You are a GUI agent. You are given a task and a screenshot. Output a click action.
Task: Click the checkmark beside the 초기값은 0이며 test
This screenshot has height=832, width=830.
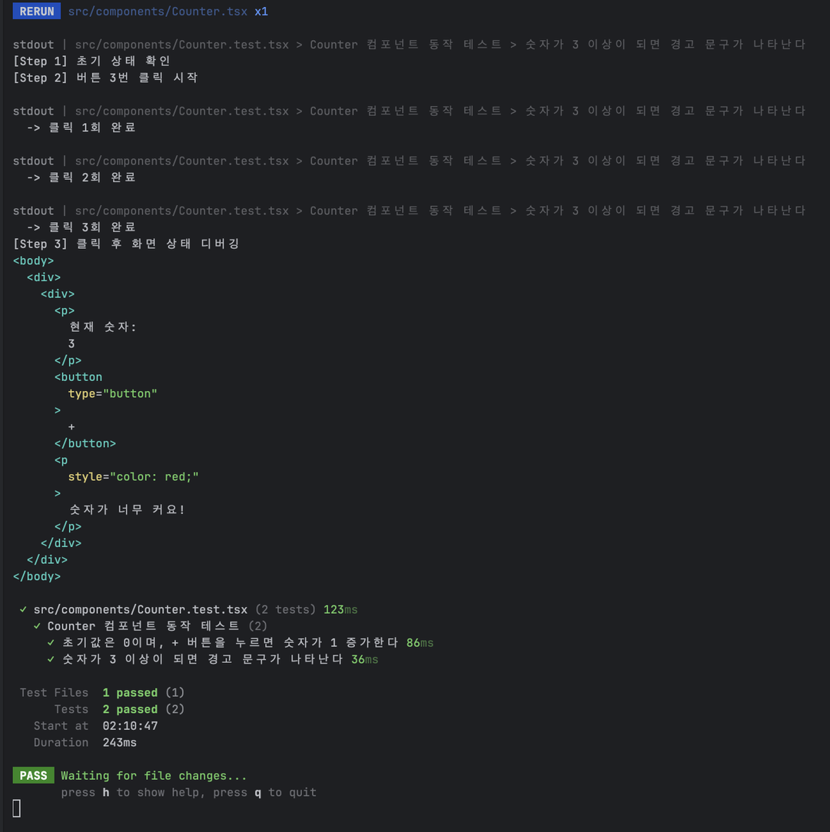click(51, 643)
